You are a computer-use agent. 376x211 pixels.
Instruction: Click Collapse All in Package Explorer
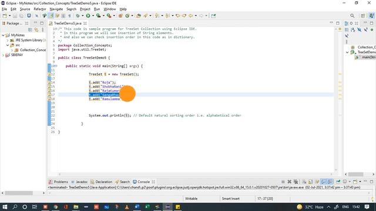[x=30, y=30]
